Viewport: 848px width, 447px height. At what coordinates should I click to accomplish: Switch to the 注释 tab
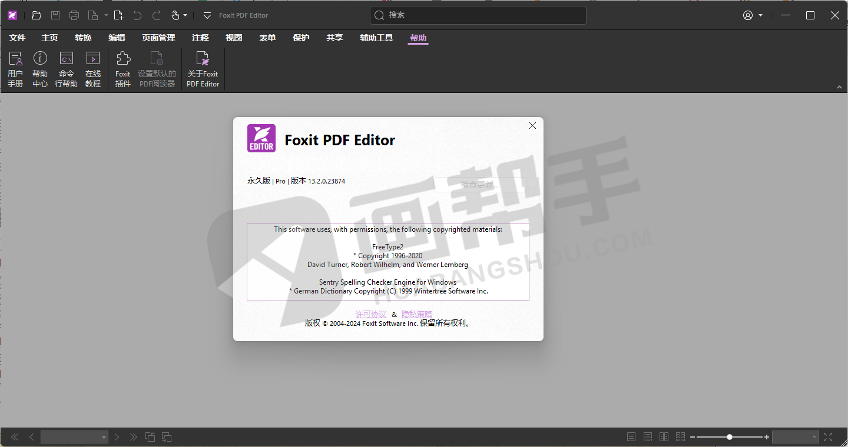pos(200,38)
